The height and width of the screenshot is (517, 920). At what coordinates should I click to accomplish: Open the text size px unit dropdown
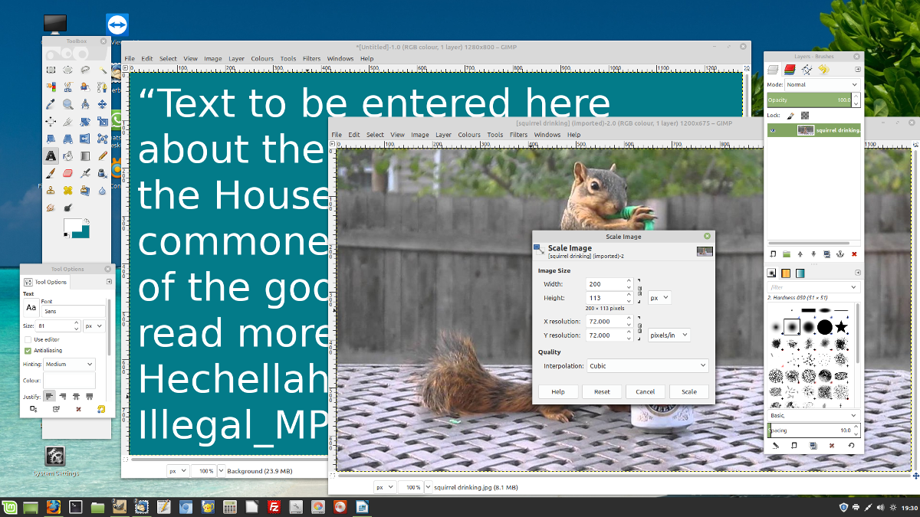tap(94, 326)
